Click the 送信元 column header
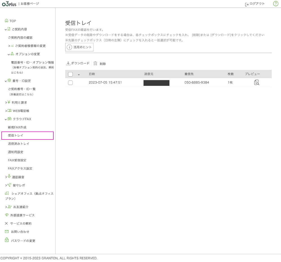Image resolution: width=281 pixels, height=262 pixels. (149, 74)
